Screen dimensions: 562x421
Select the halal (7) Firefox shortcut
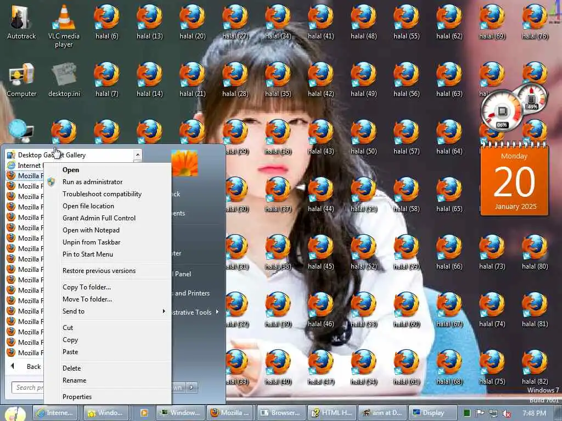click(x=107, y=79)
